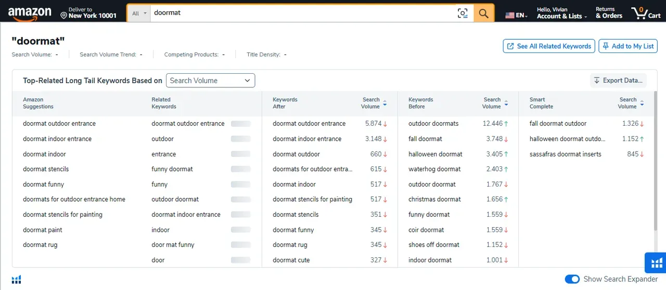The height and width of the screenshot is (290, 666).
Task: Click the orange search magnifier button
Action: click(x=483, y=14)
